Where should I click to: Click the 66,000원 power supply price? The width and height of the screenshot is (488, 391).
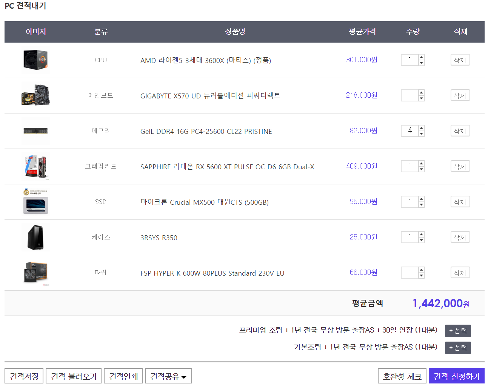coord(363,273)
